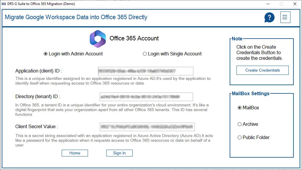Click the 'Directory (tenant) ID :' label
The width and height of the screenshot is (302, 170).
[x=38, y=97]
